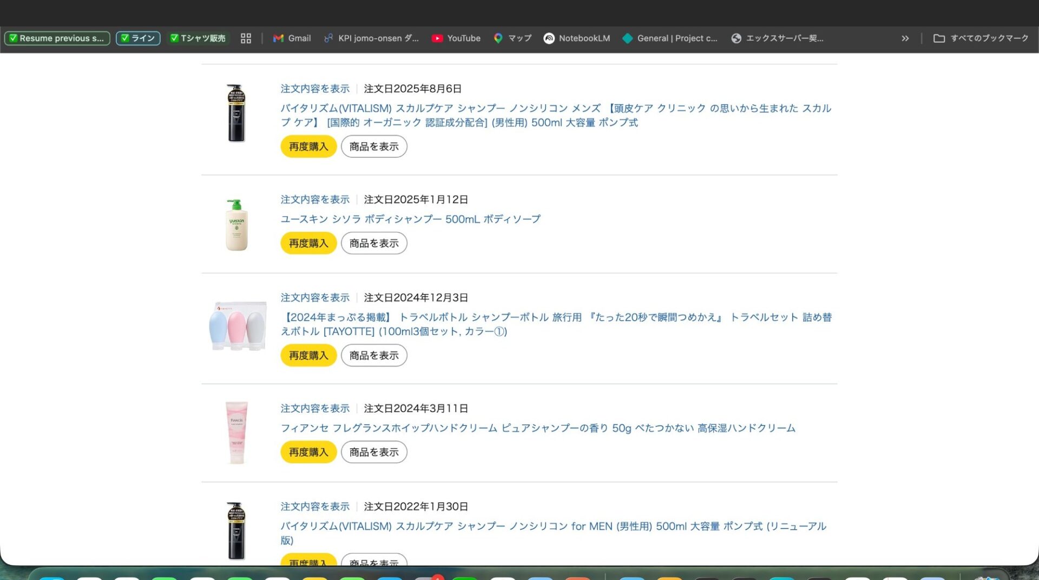Viewport: 1039px width, 580px height.
Task: Expand the hidden bookmarks overflow chevron
Action: click(x=905, y=38)
